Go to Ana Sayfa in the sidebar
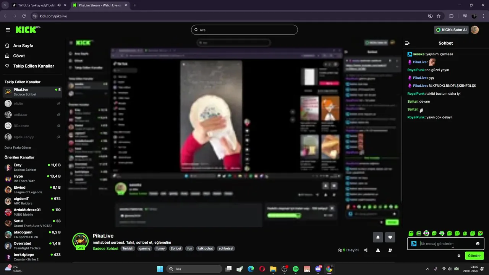The image size is (489, 275). [23, 45]
